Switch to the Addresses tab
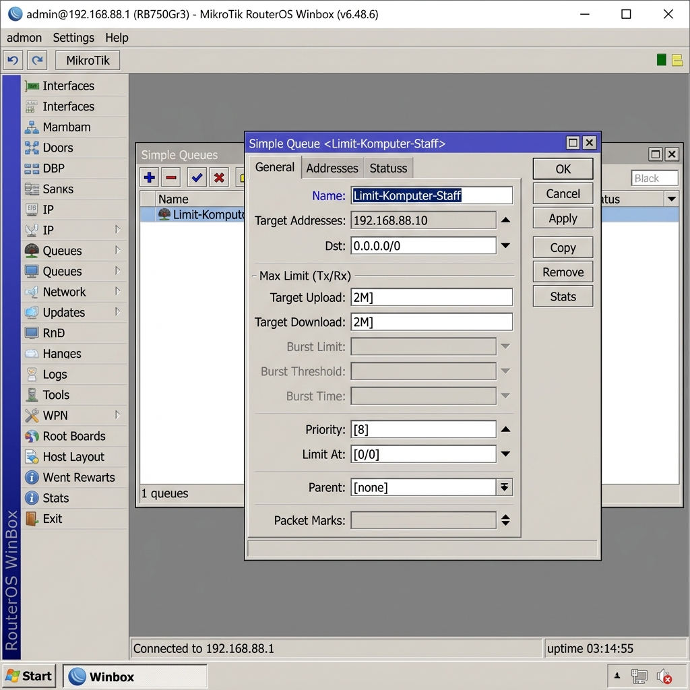Screen dimensions: 690x690 [332, 168]
